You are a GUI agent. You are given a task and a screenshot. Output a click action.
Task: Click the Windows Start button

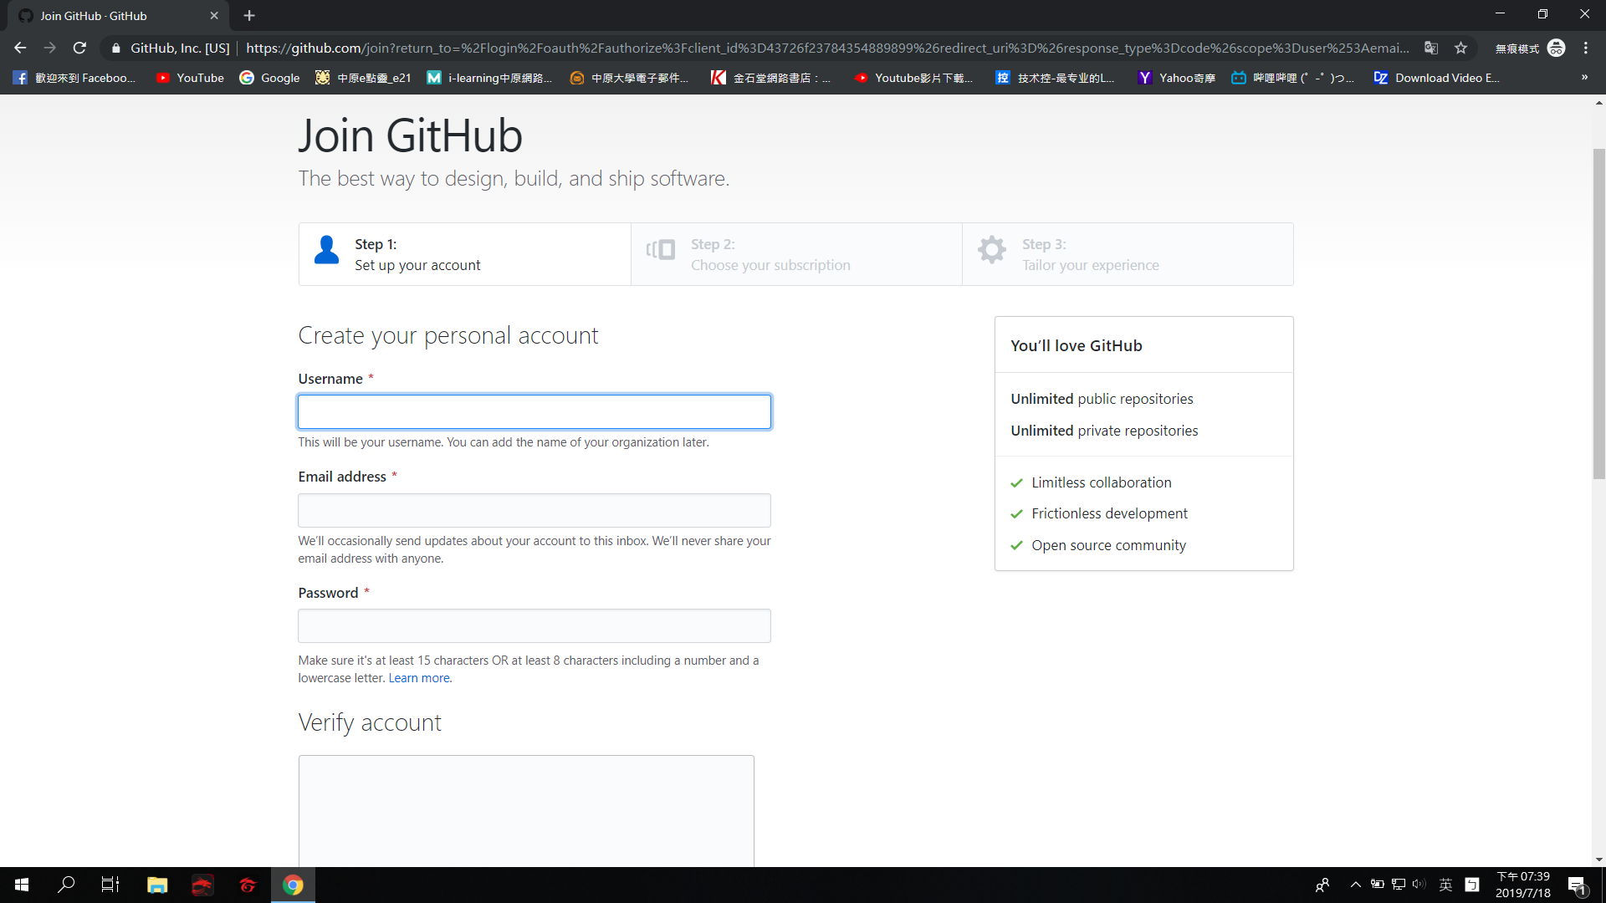pyautogui.click(x=22, y=885)
